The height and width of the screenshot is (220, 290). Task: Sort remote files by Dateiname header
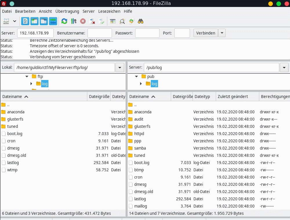point(149,97)
